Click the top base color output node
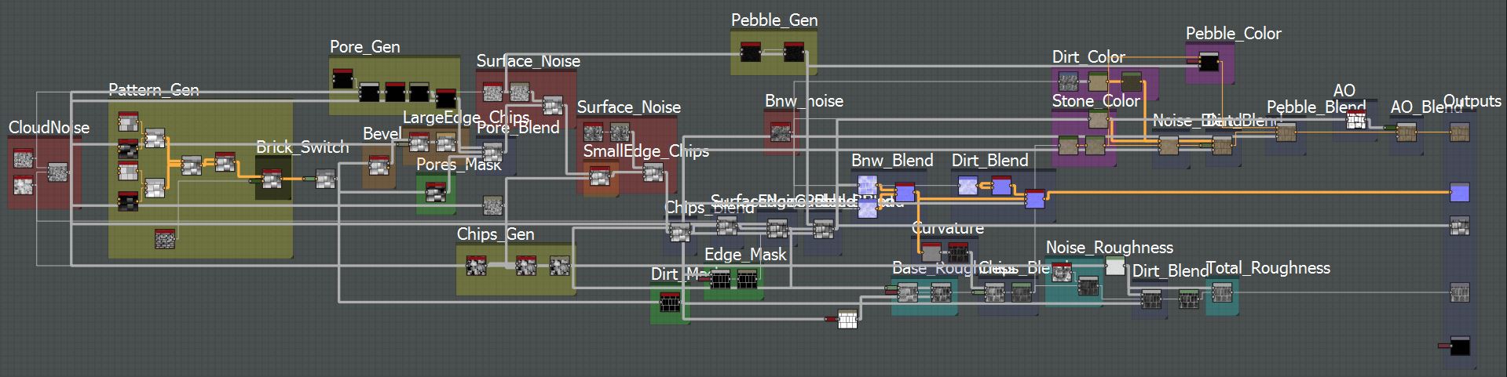Screen dimensions: 1507x377 1459,132
